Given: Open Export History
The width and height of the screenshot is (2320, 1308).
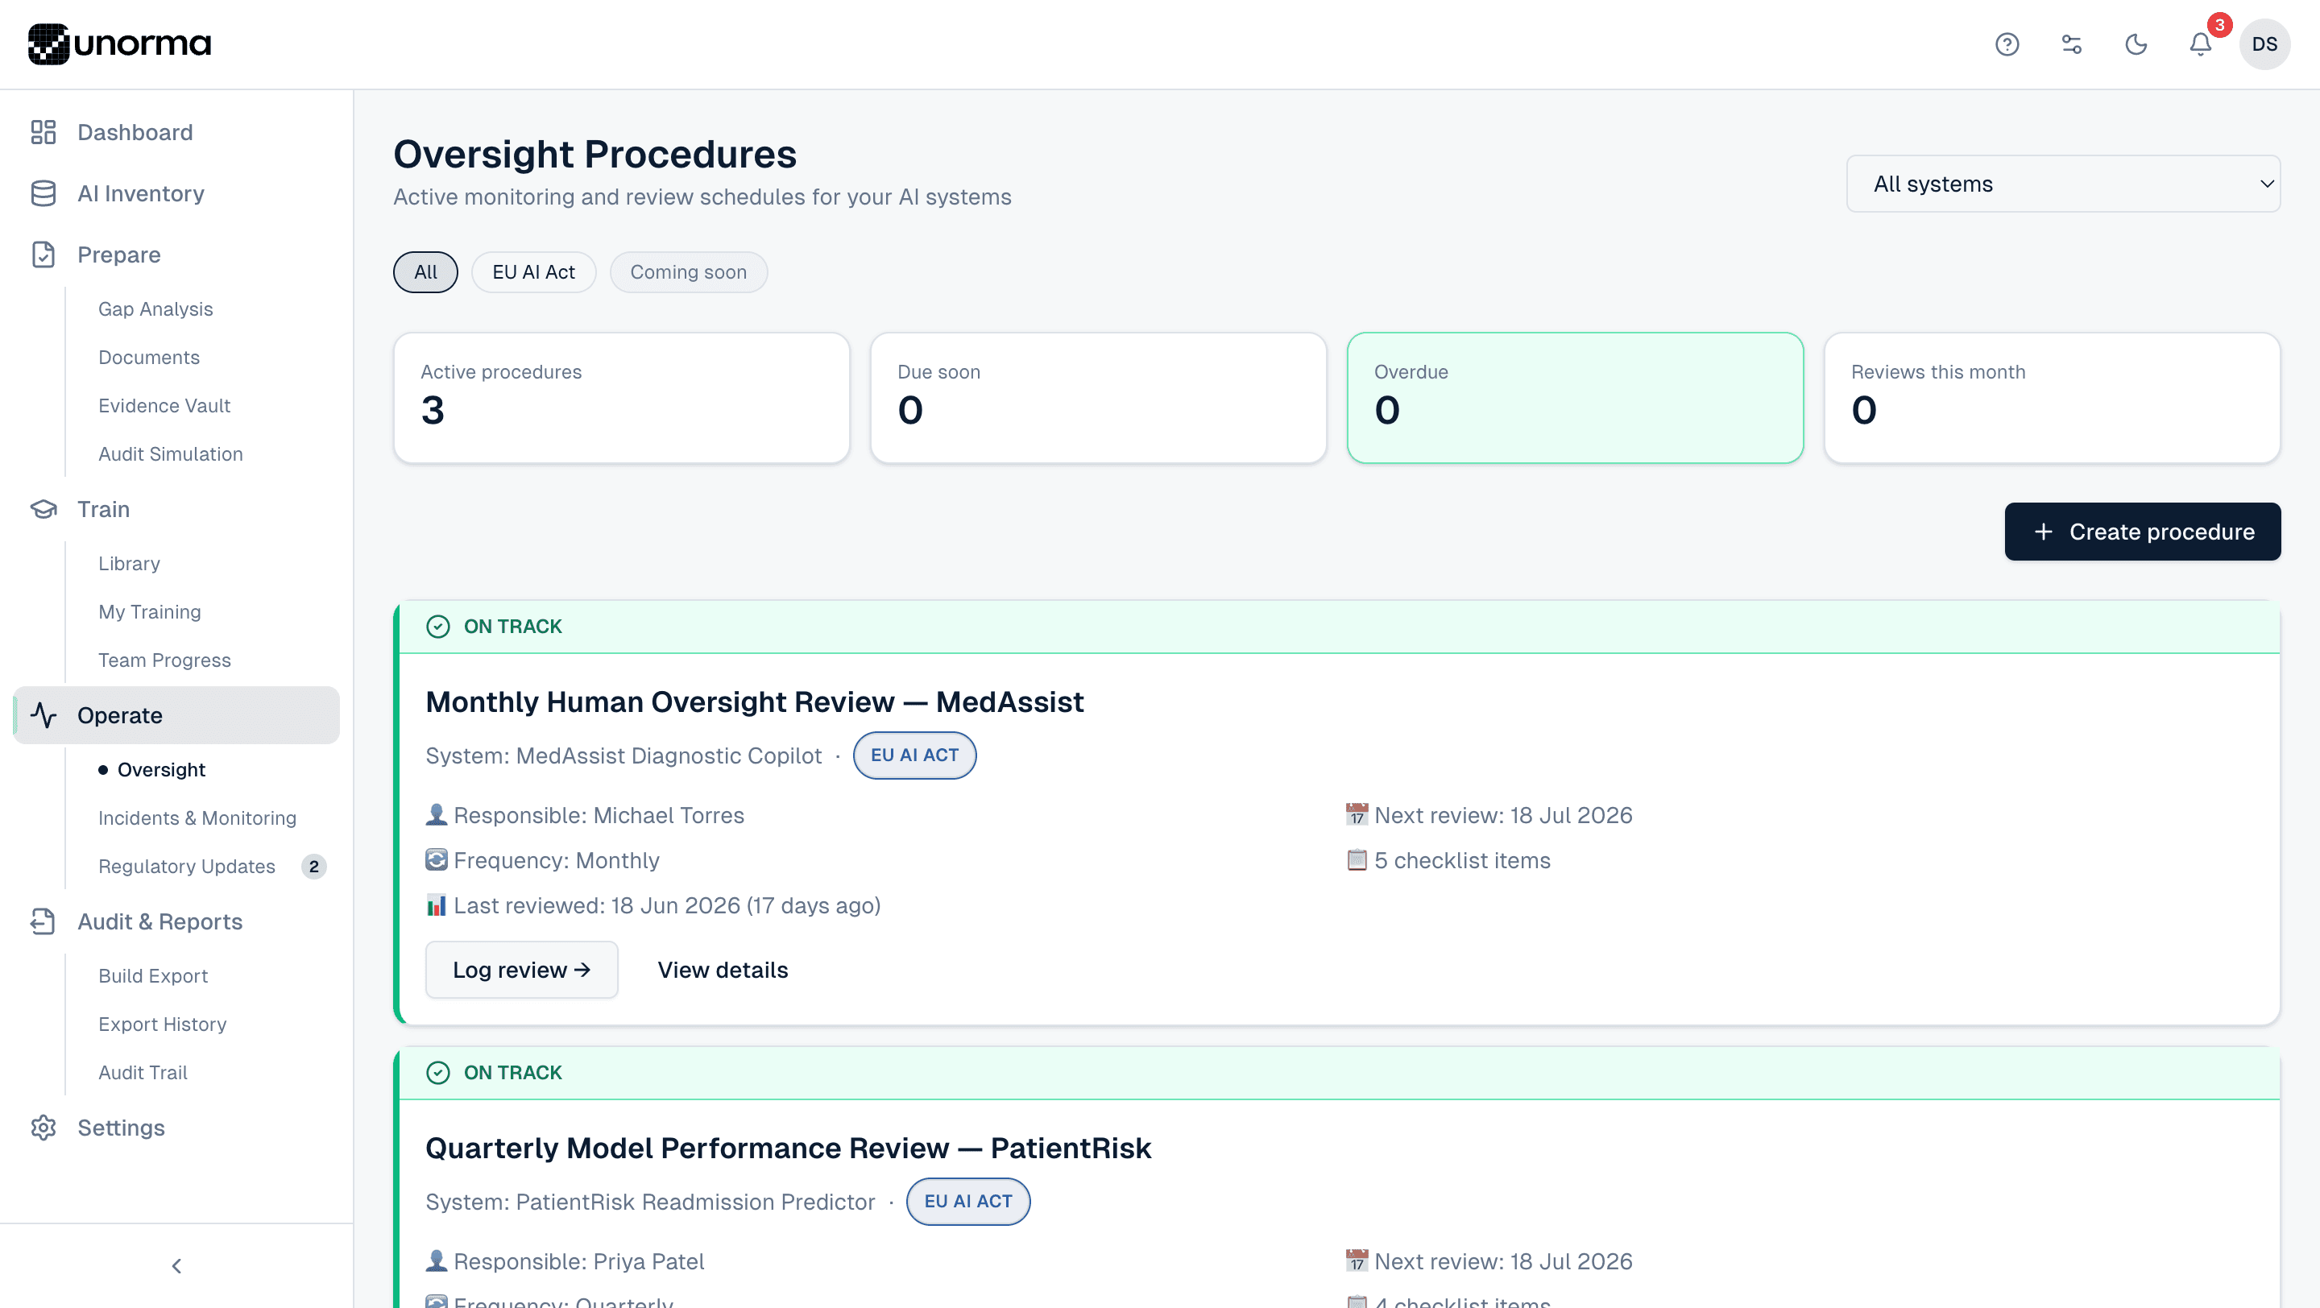Looking at the screenshot, I should pyautogui.click(x=162, y=1024).
